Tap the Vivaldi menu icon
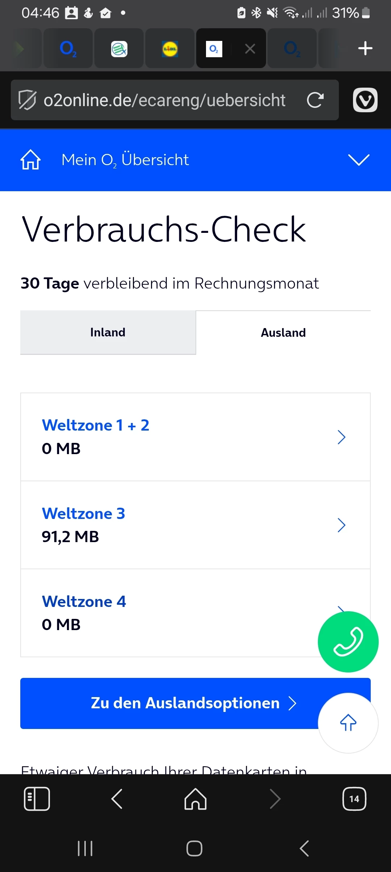Screen dimensions: 391x872 365,100
